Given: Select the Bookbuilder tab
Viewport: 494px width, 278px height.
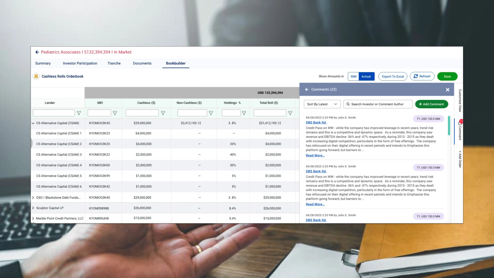Looking at the screenshot, I should pyautogui.click(x=176, y=64).
